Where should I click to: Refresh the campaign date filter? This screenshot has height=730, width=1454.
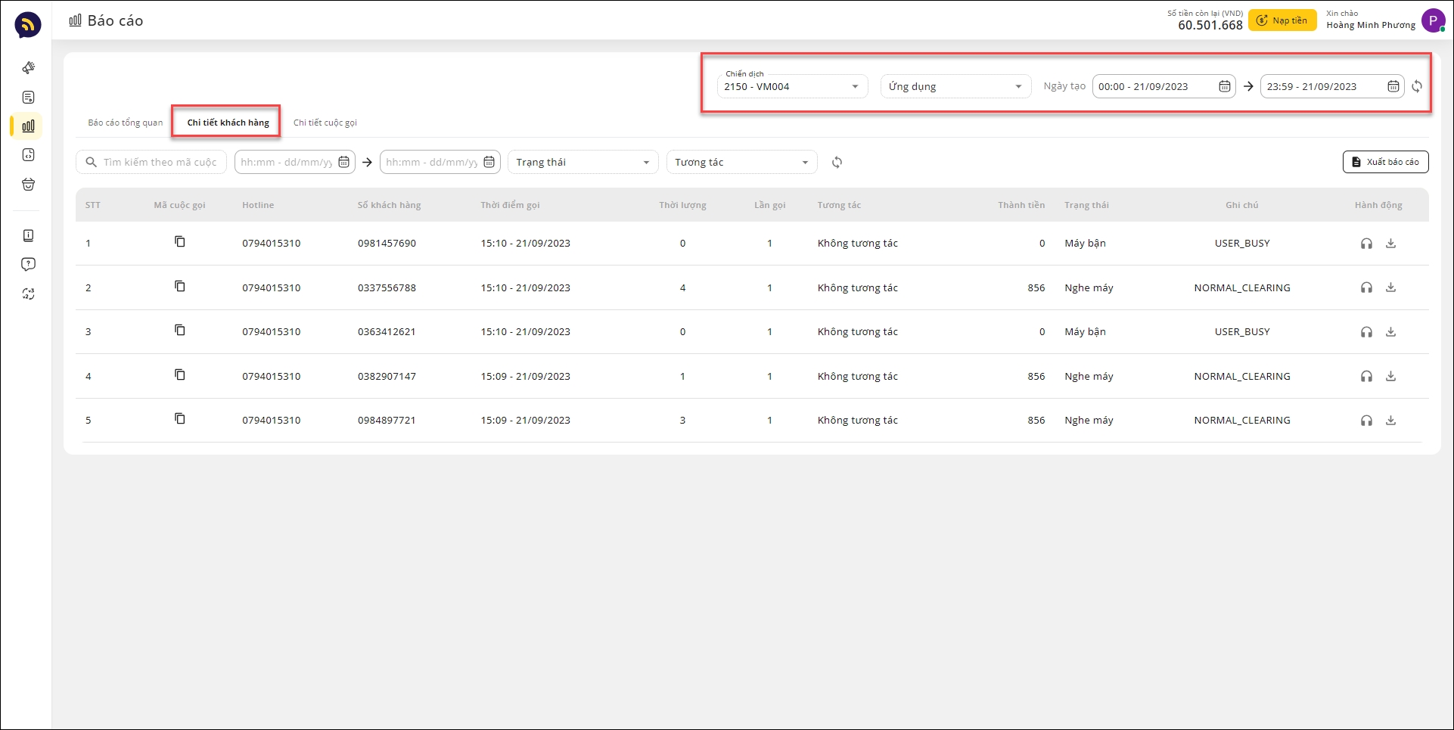1417,87
